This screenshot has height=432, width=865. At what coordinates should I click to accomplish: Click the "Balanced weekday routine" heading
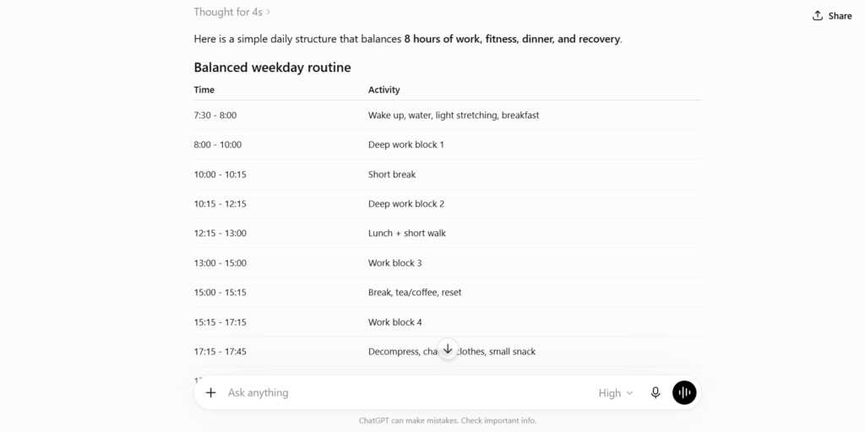[x=272, y=67]
